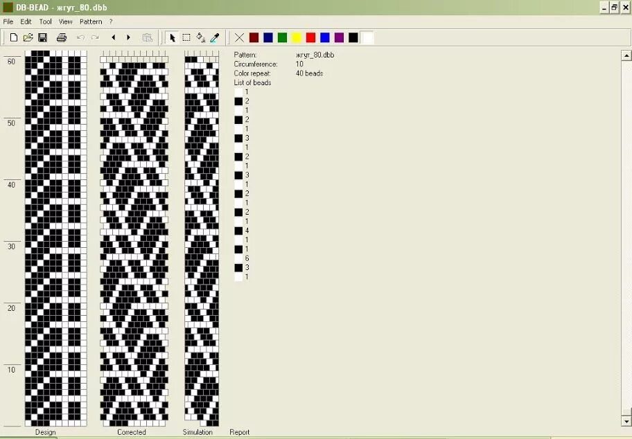Image resolution: width=632 pixels, height=439 pixels.
Task: Click inside the Design bead grid
Action: (x=55, y=238)
